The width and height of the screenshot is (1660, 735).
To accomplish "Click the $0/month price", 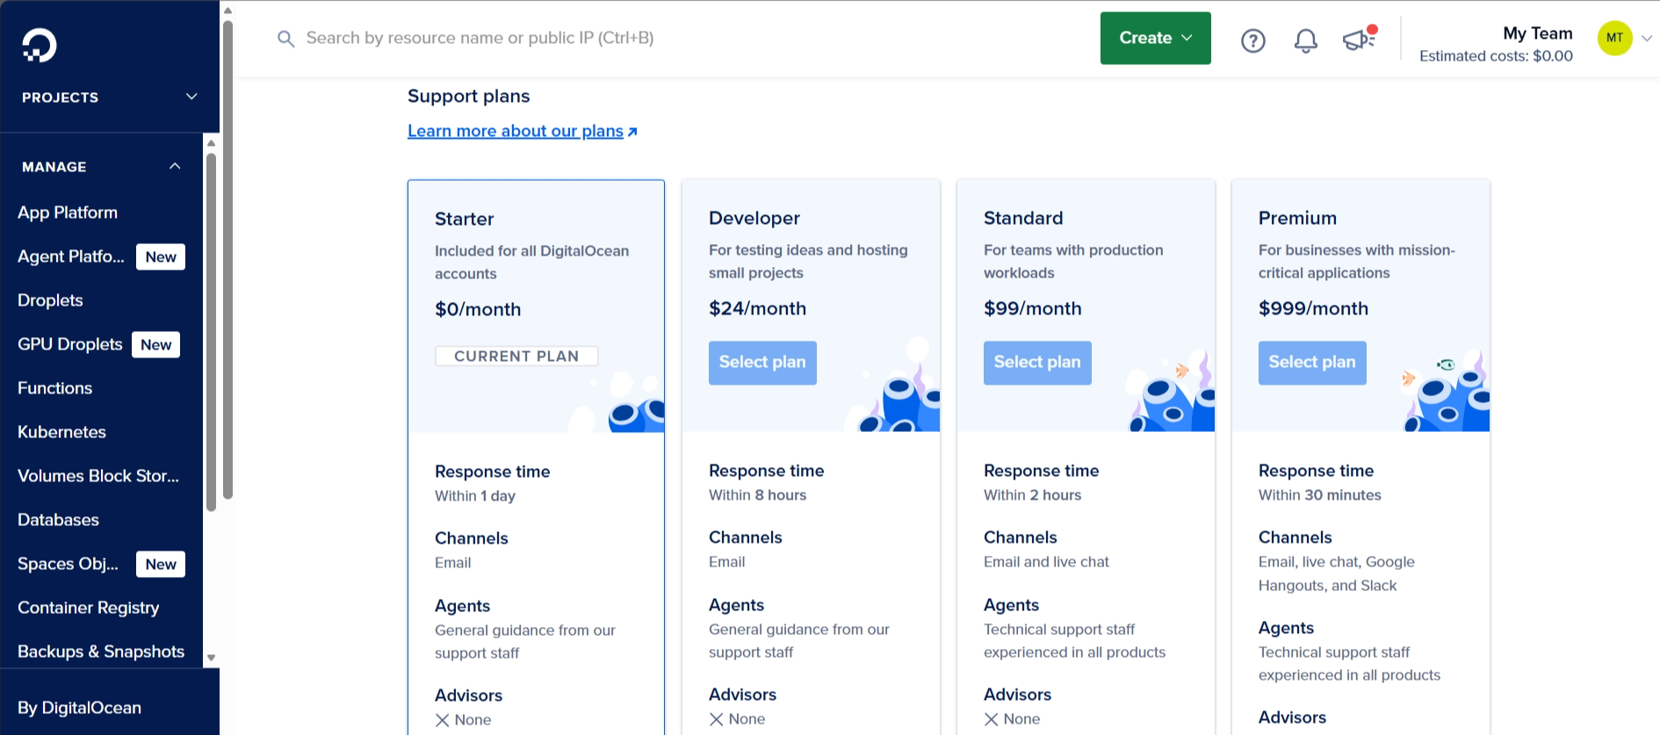I will click(x=478, y=310).
